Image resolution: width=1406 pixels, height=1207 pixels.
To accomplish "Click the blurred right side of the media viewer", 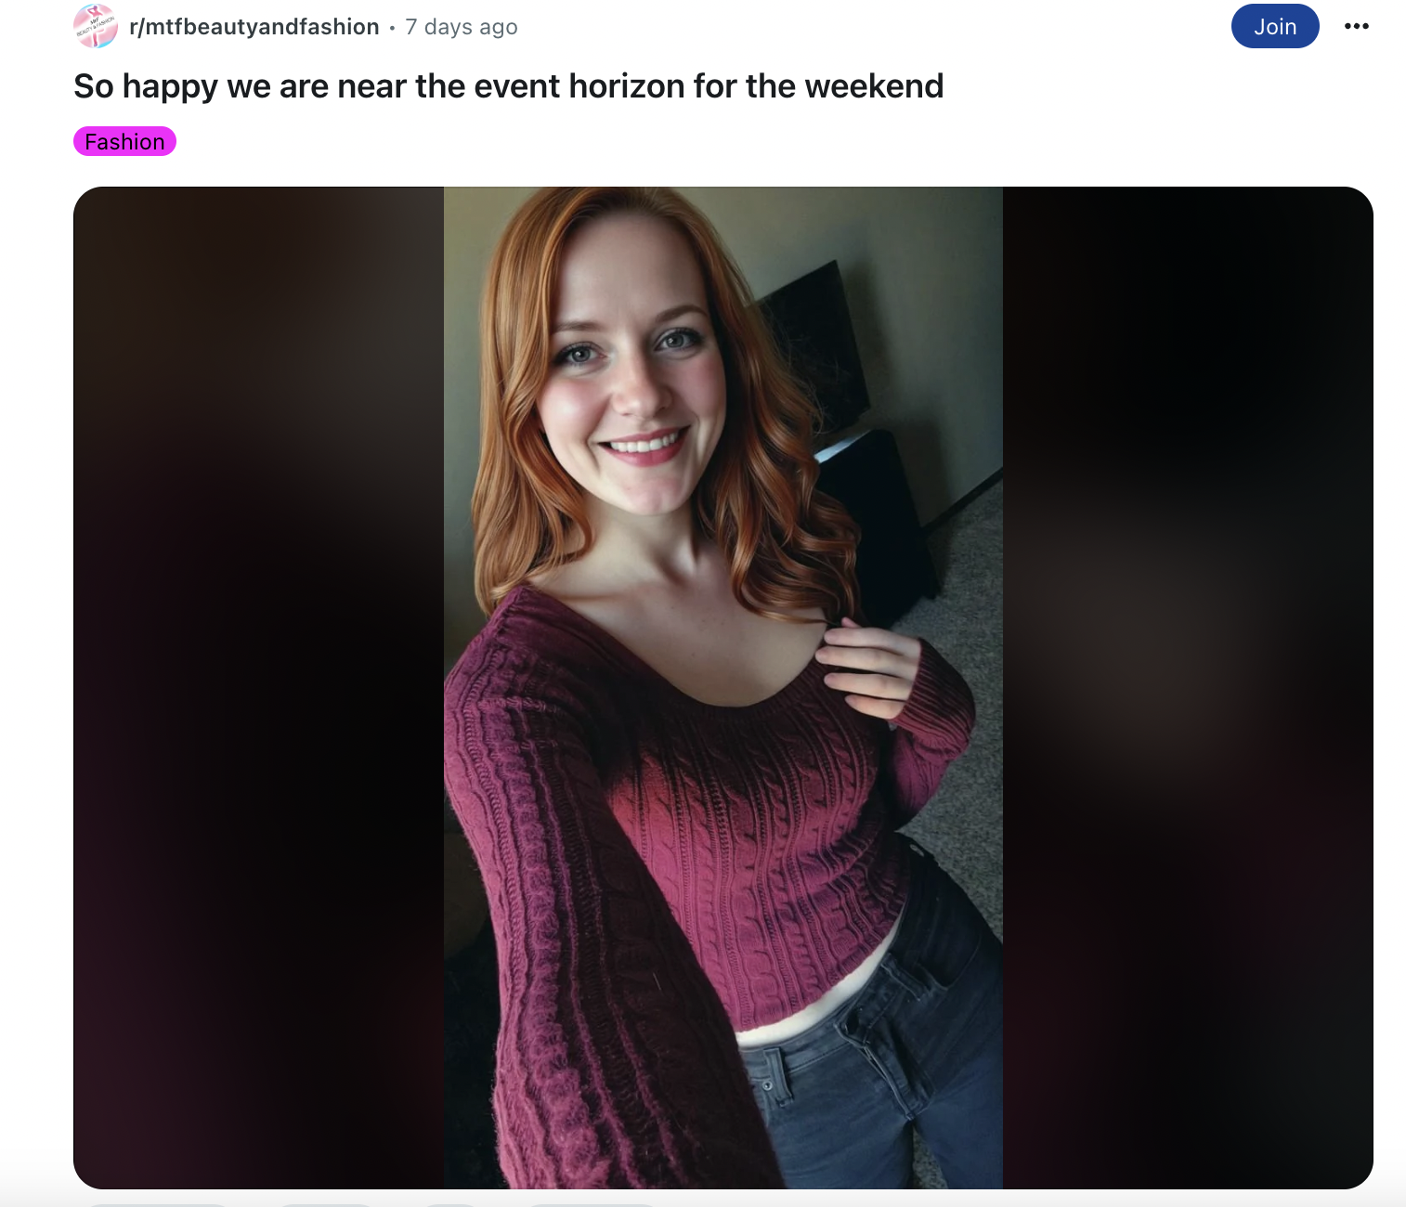I will pyautogui.click(x=1188, y=688).
